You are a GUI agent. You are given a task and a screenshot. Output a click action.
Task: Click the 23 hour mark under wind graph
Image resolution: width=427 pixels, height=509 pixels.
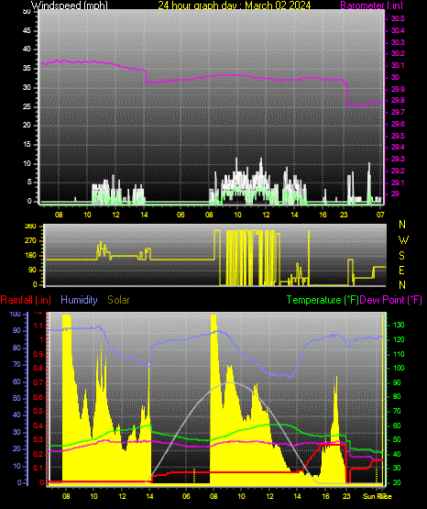click(344, 215)
